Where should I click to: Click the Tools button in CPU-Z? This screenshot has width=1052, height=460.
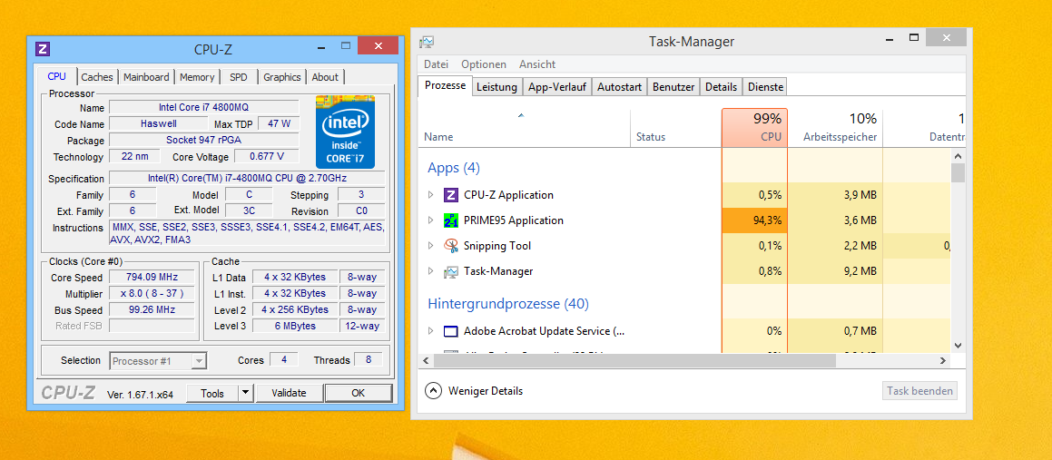(212, 394)
